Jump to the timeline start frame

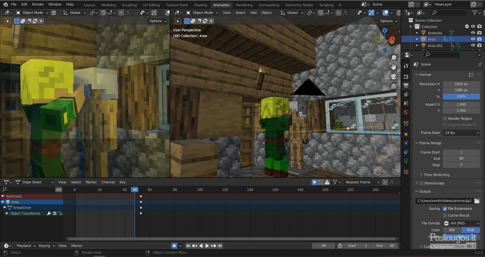point(188,246)
